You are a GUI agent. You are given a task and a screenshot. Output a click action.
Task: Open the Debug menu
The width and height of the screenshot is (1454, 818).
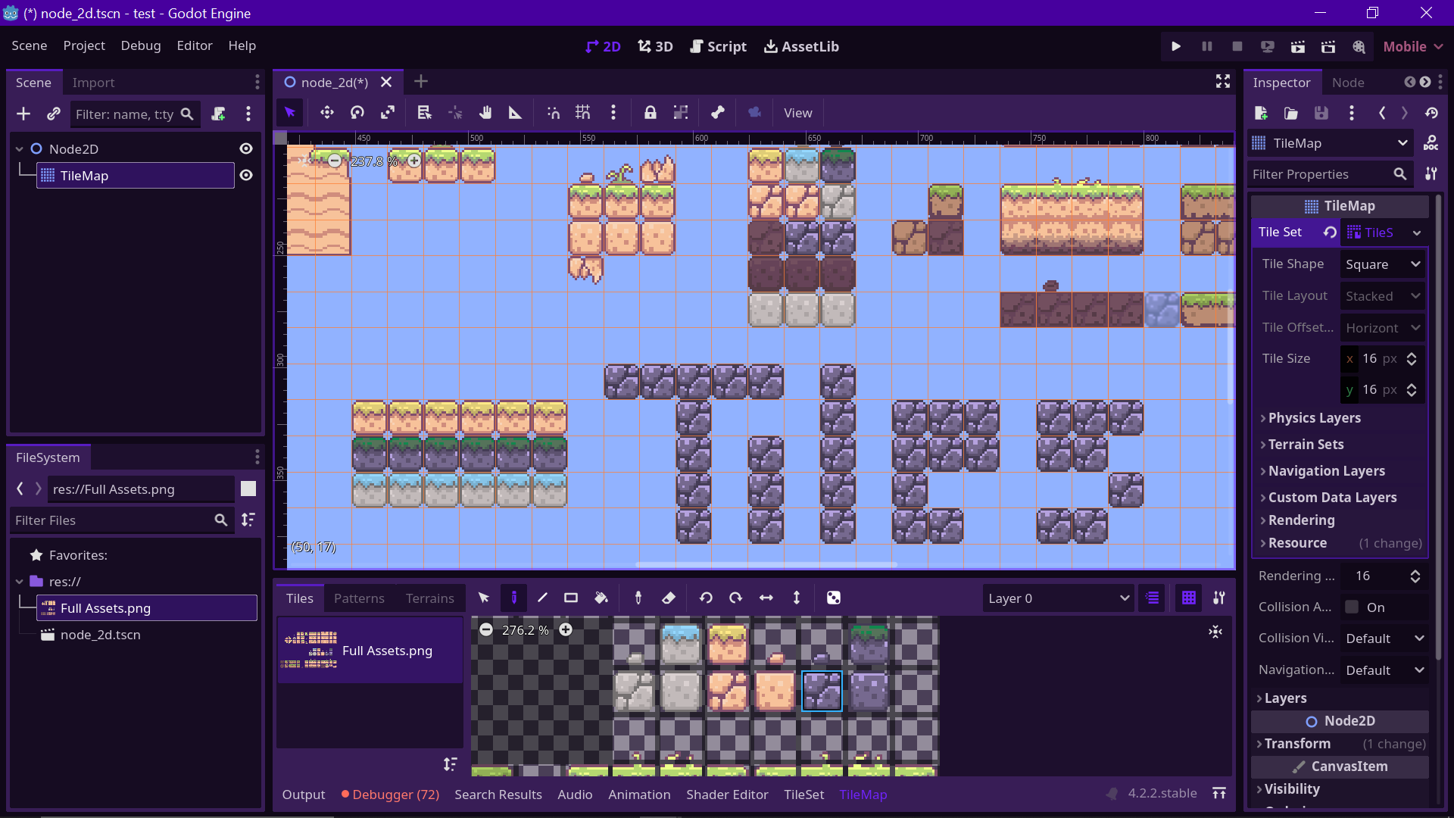(141, 45)
